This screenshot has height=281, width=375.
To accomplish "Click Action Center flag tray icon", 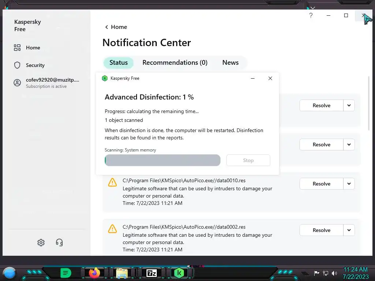I will (317, 273).
